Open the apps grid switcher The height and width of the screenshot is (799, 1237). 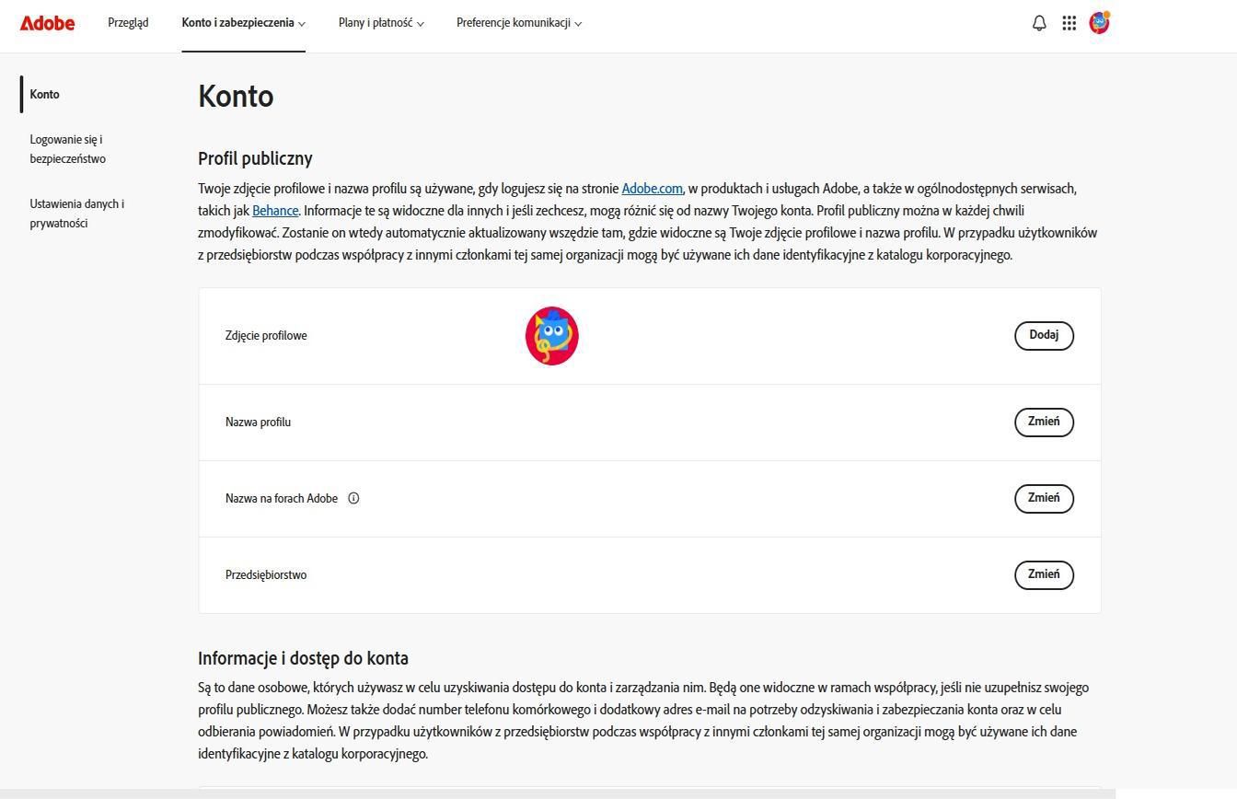pyautogui.click(x=1069, y=23)
